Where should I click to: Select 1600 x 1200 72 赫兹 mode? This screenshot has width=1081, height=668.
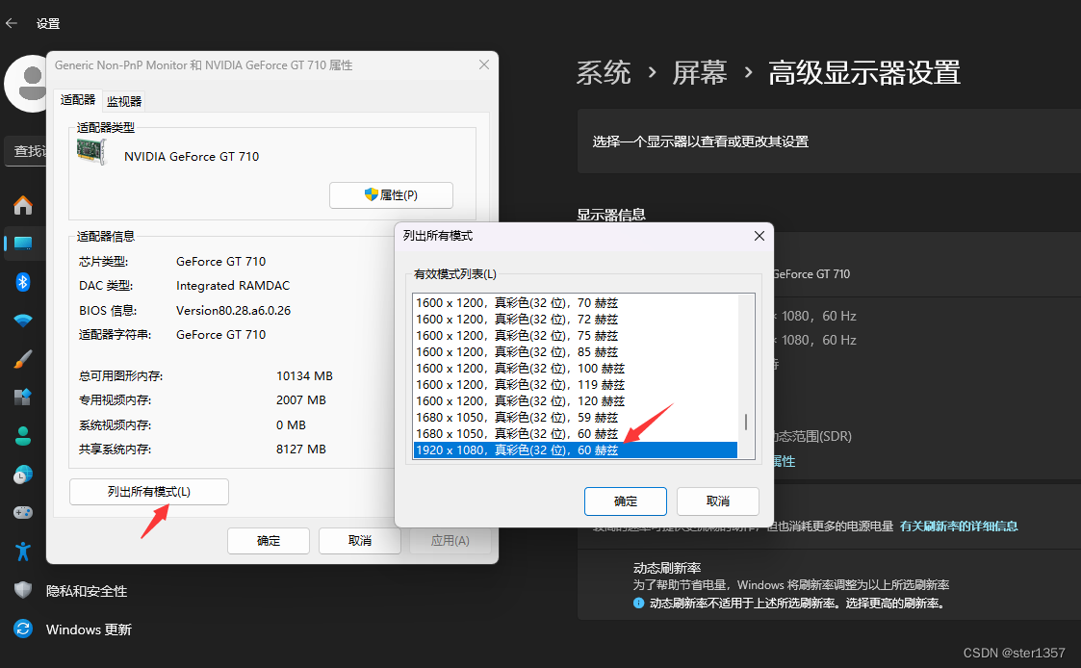point(575,320)
